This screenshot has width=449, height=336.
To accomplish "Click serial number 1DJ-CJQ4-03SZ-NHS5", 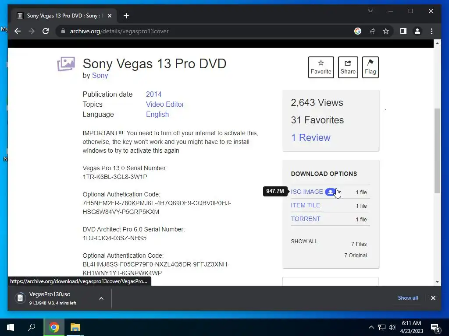I will point(114,238).
